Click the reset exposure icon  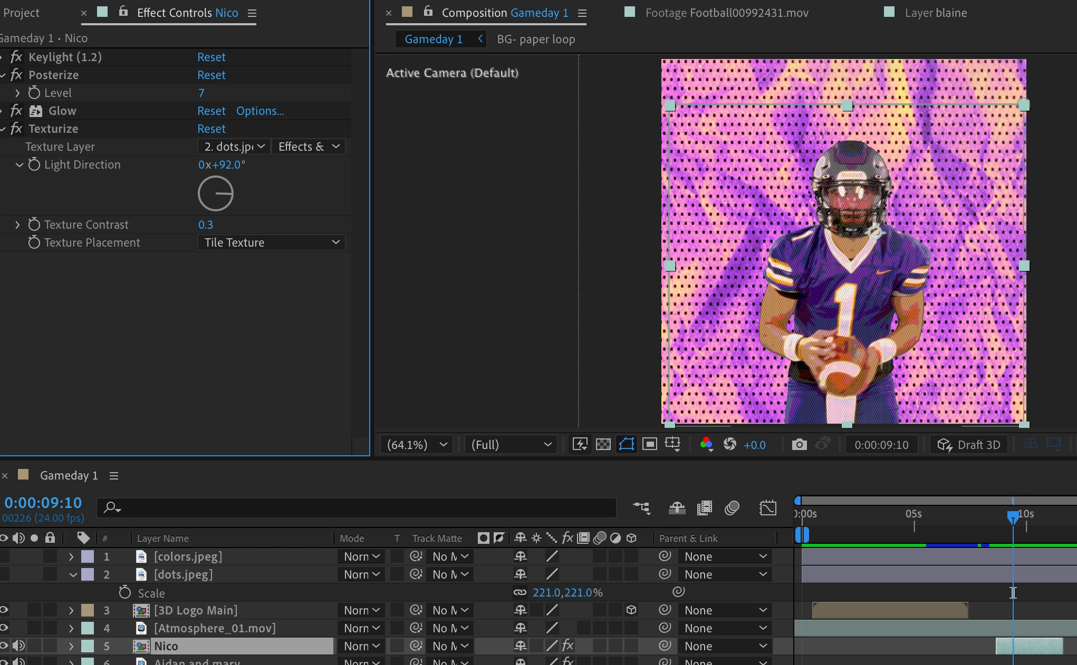pos(730,445)
